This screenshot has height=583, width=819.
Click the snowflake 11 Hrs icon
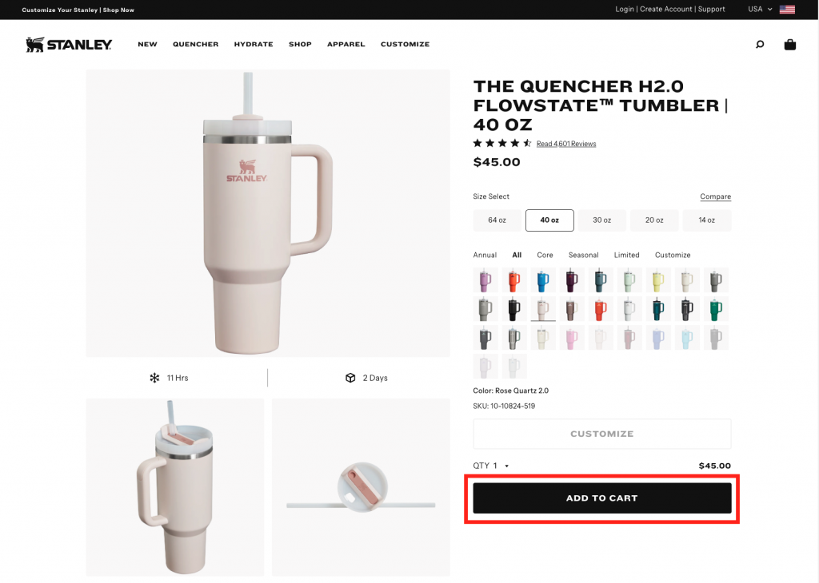154,378
